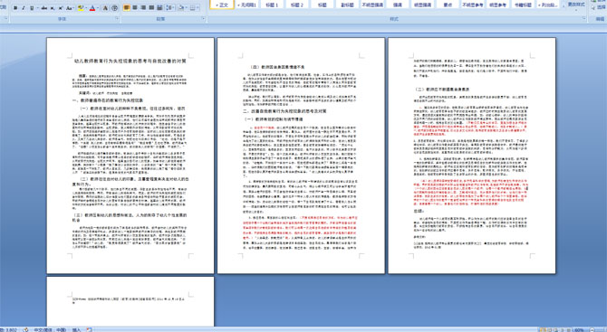Toggle bold formatting in font group

point(15,8)
